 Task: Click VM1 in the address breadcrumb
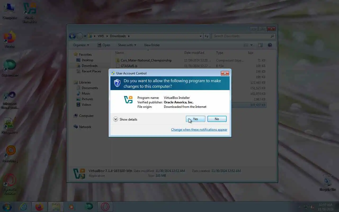point(101,36)
